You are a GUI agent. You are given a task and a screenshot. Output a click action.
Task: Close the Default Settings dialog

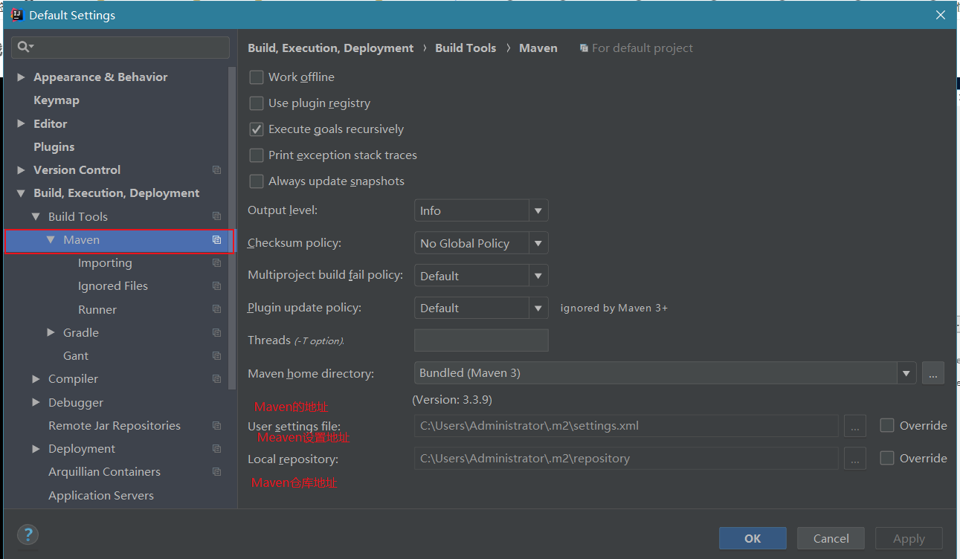pos(941,15)
